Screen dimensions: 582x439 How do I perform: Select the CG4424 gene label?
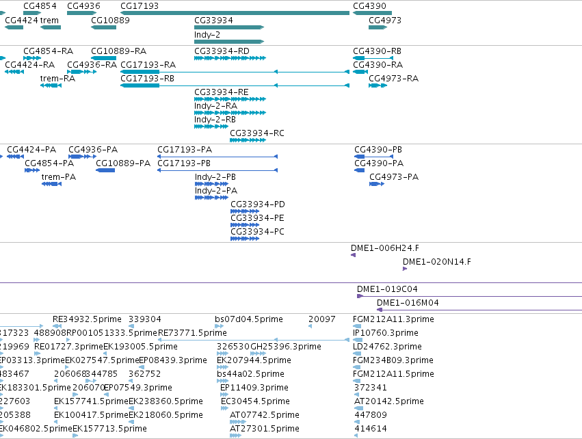tap(21, 21)
